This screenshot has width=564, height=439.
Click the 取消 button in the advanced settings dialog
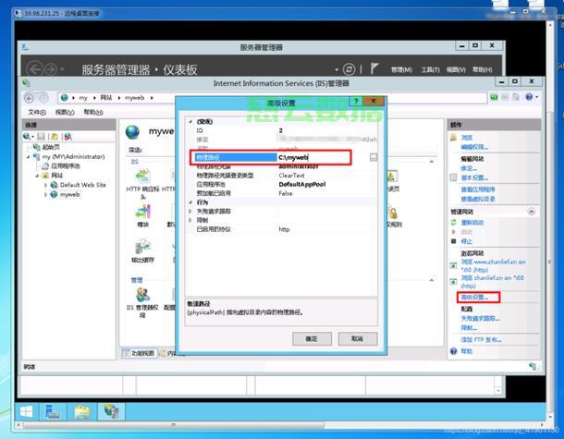click(358, 338)
